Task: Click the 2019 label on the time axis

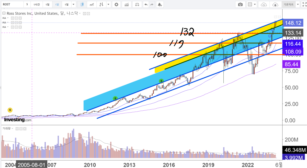Action: coord(208,165)
